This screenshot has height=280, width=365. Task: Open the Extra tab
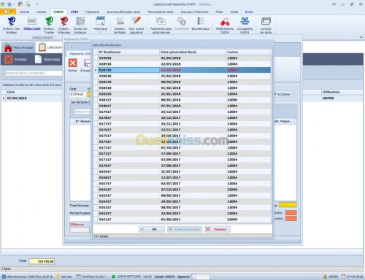point(249,12)
